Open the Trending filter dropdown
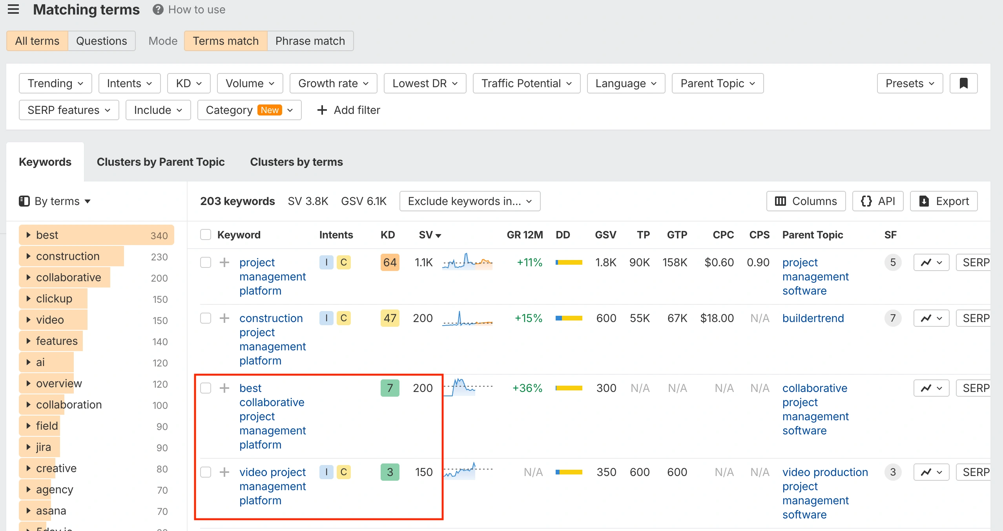1003x531 pixels. click(55, 83)
